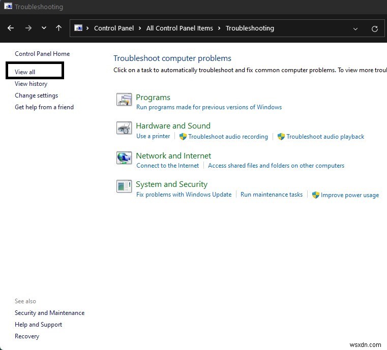Click the Troubleshoot computer problems title
The height and width of the screenshot is (350, 387).
click(172, 58)
